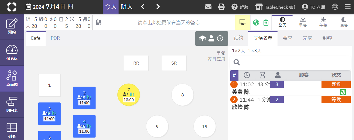Click the walk-in count icon in summary

coord(51,19)
